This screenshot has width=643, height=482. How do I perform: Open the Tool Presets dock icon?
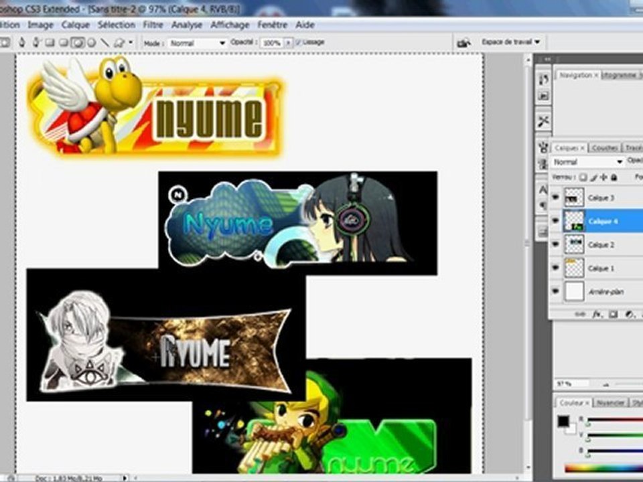[x=543, y=121]
